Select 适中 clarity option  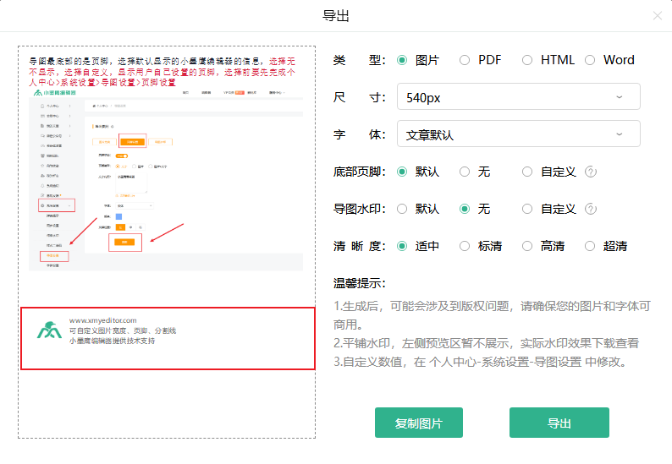[401, 246]
